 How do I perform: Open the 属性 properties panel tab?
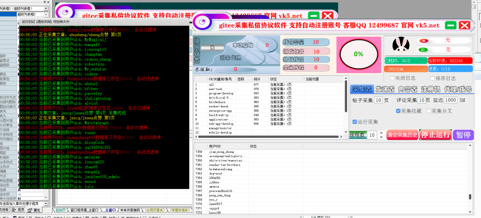36,210
